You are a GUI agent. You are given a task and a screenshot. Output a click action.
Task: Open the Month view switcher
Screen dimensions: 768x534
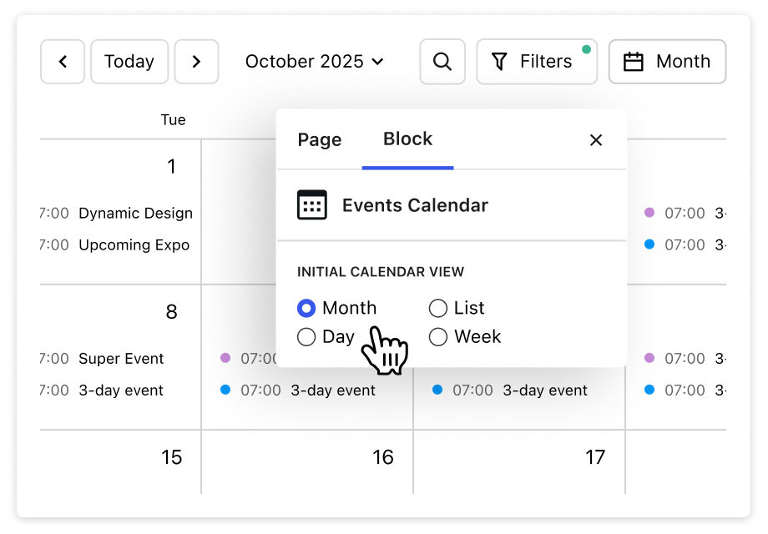(x=667, y=62)
